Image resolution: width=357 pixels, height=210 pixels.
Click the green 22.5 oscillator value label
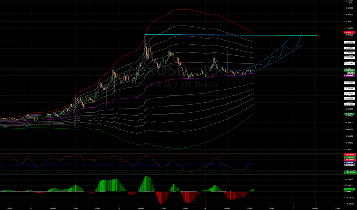350,157
